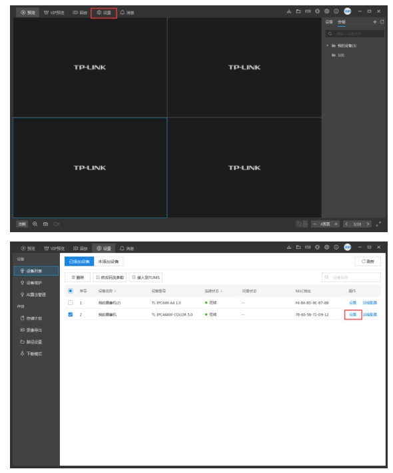Click the zoom magnifier icon below the video grid
This screenshot has height=473, width=393.
coord(35,224)
